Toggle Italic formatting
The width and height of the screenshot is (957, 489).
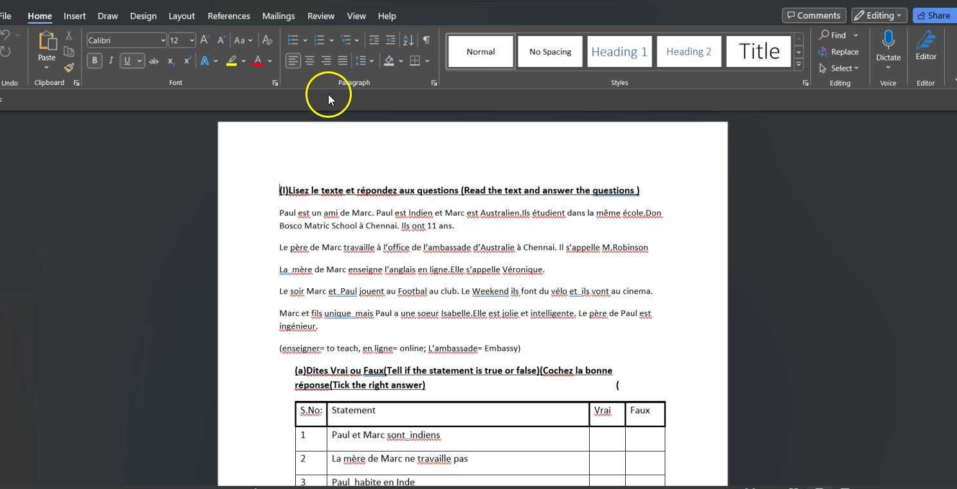tap(111, 60)
